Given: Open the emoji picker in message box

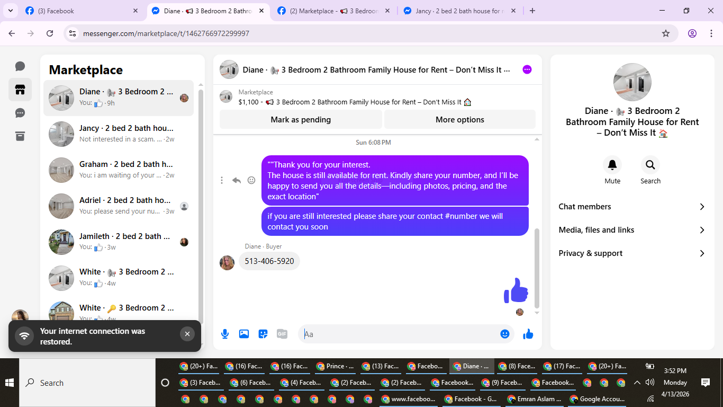Looking at the screenshot, I should [x=505, y=334].
